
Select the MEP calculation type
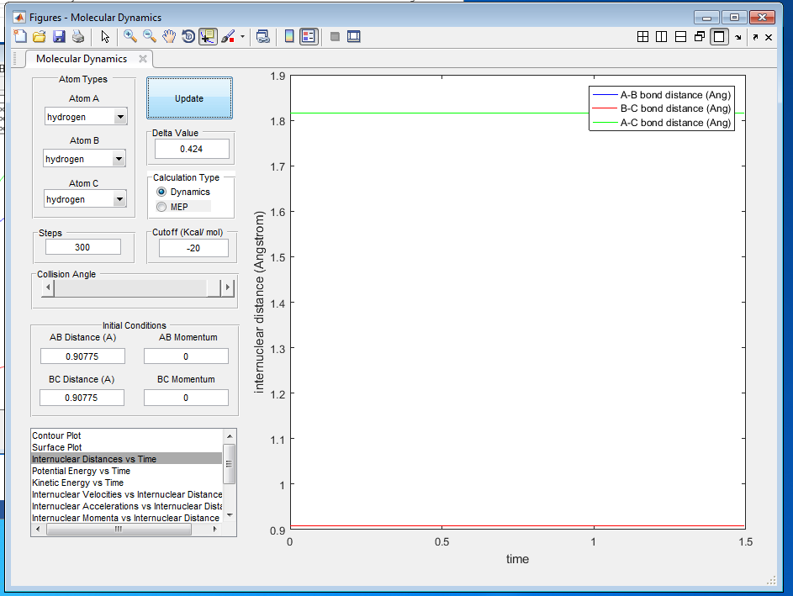162,207
